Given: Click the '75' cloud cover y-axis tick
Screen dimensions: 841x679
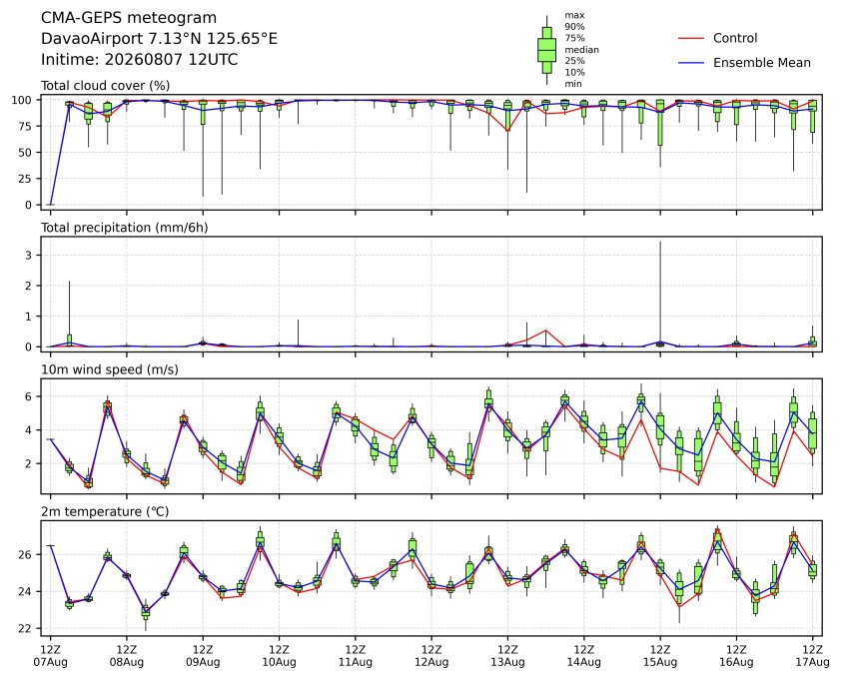Looking at the screenshot, I should [x=25, y=127].
